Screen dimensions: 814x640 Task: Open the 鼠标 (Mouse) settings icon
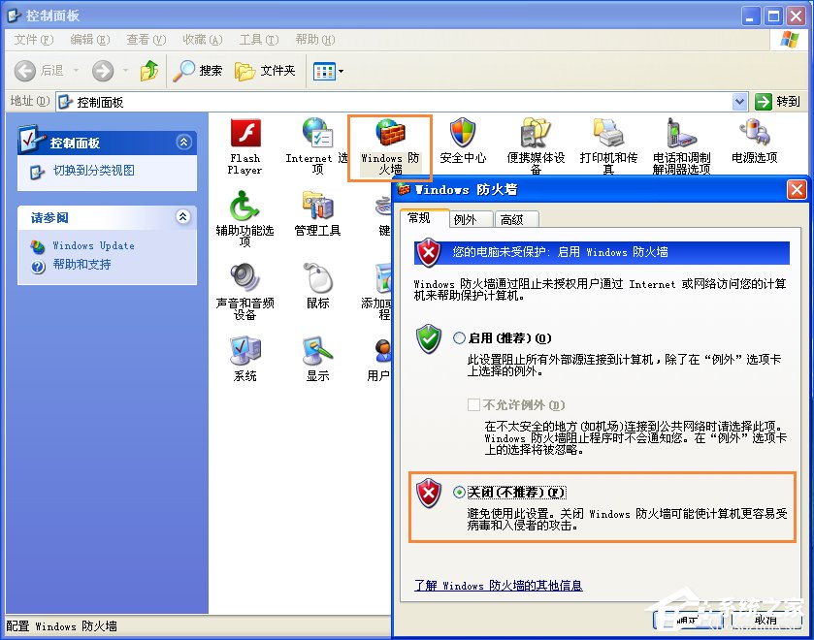tap(319, 286)
